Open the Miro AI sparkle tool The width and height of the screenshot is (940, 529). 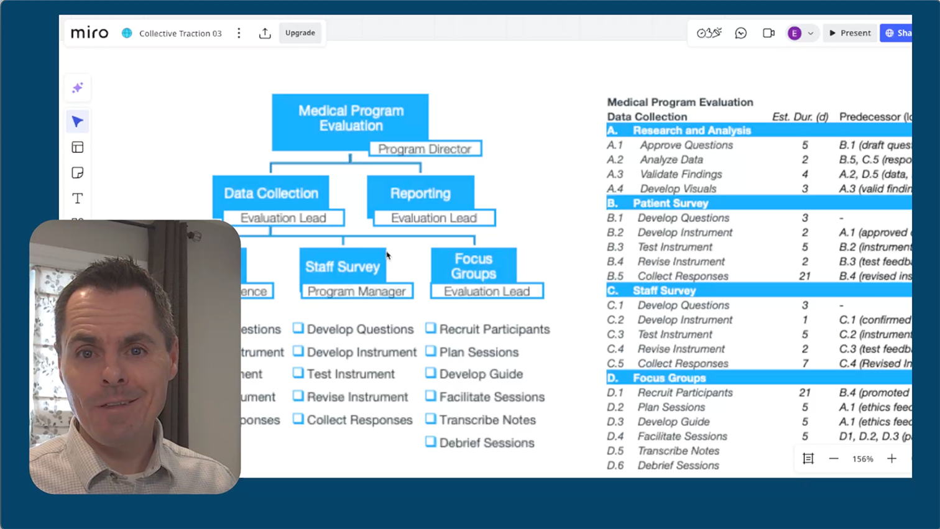(78, 88)
